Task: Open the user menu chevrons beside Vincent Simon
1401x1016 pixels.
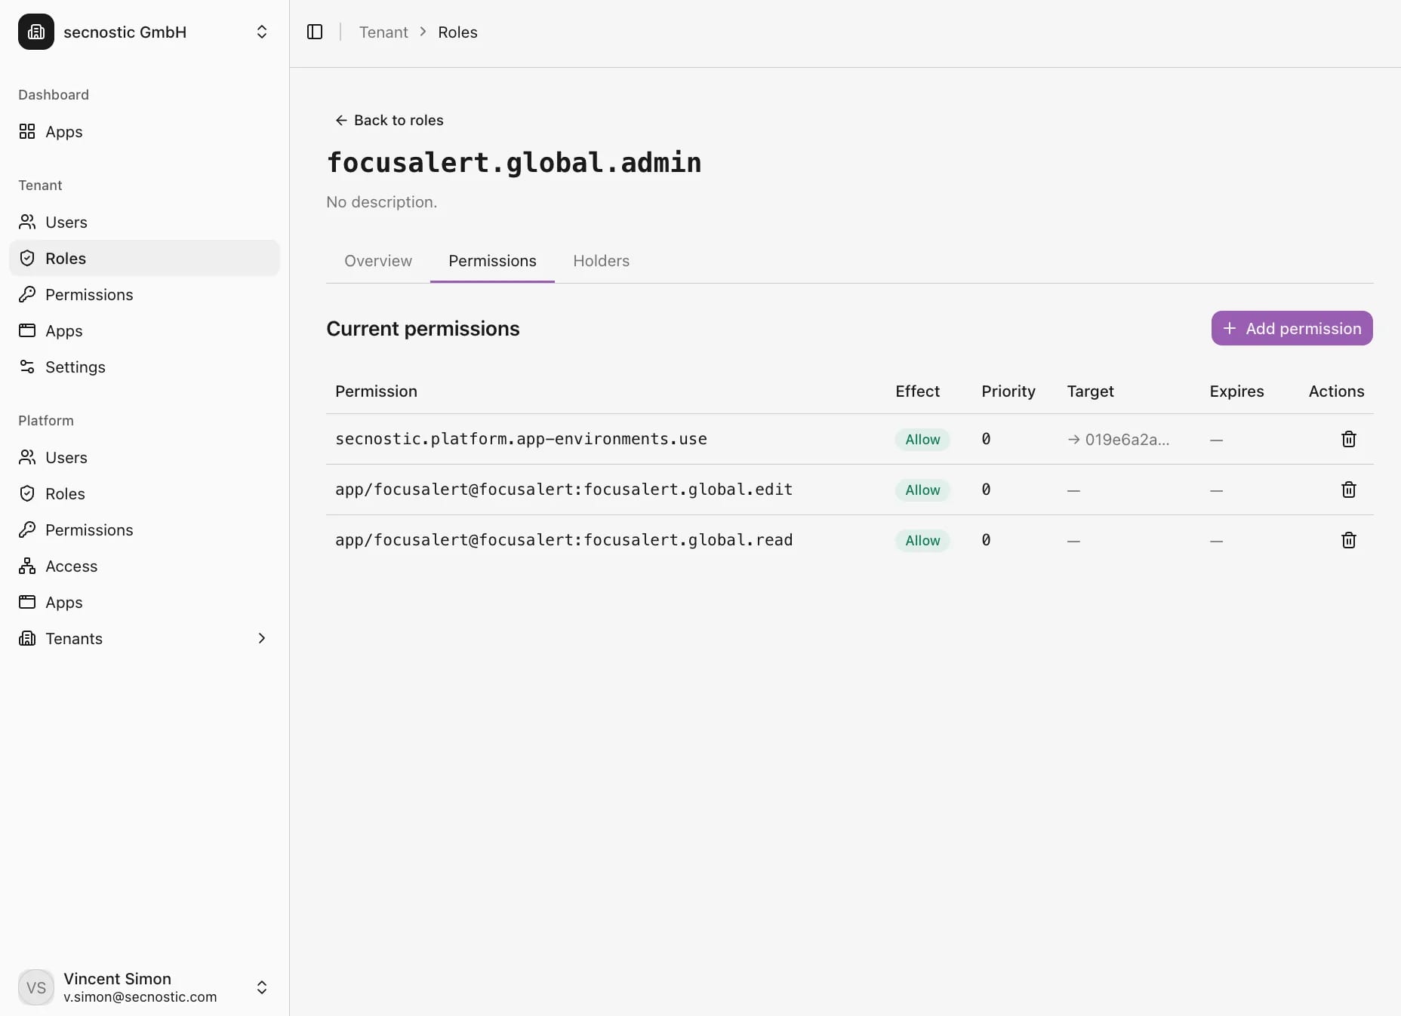Action: 262,987
